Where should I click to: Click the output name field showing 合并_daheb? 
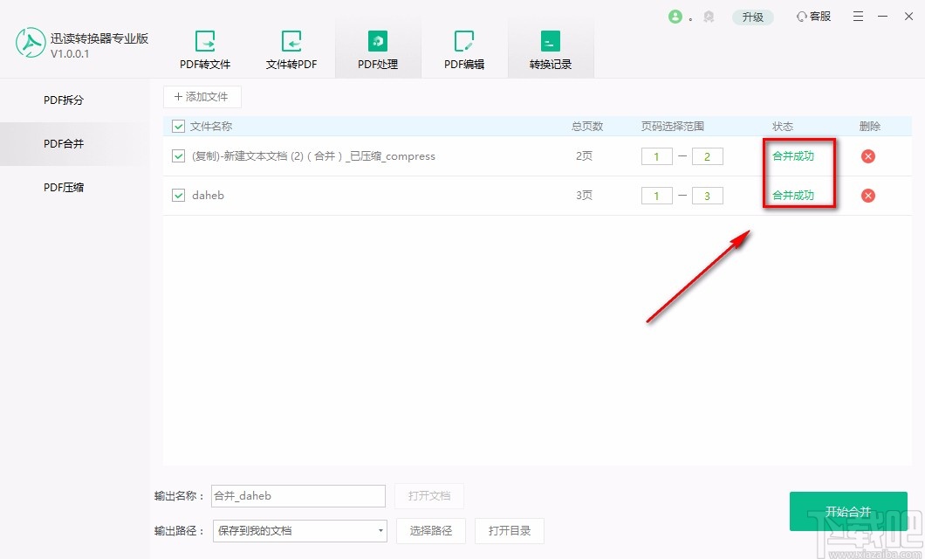coord(298,495)
